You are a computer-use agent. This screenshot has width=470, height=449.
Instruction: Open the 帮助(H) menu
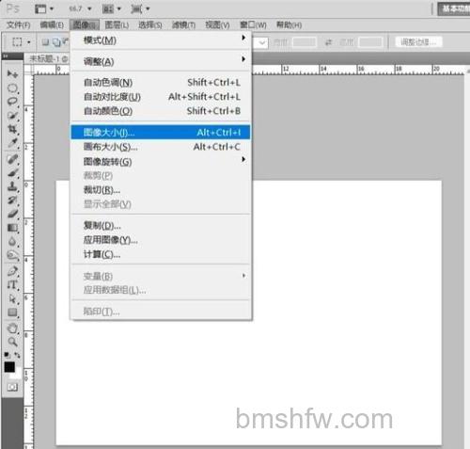pos(289,24)
